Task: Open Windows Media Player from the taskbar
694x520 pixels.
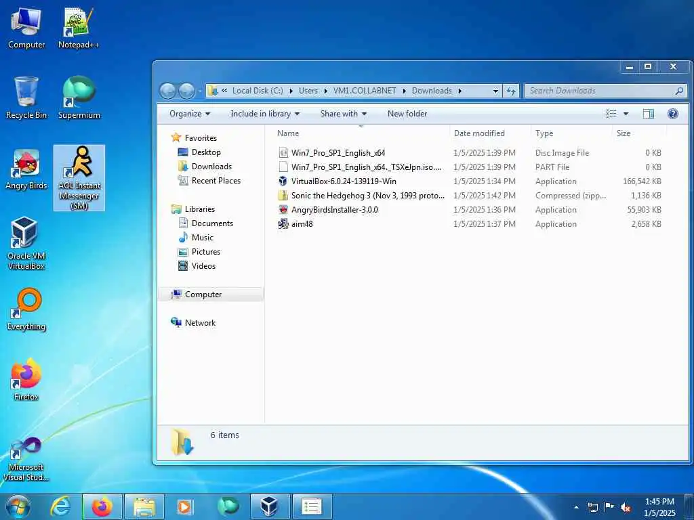Action: coord(185,506)
